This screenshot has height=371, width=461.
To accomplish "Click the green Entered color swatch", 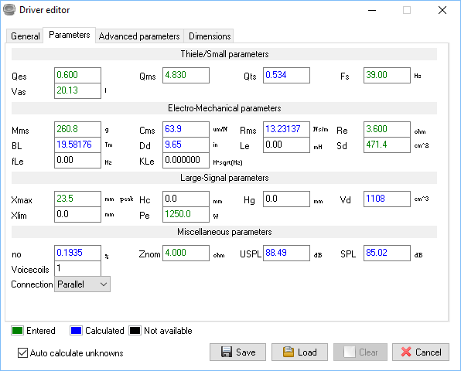I will pyautogui.click(x=17, y=331).
